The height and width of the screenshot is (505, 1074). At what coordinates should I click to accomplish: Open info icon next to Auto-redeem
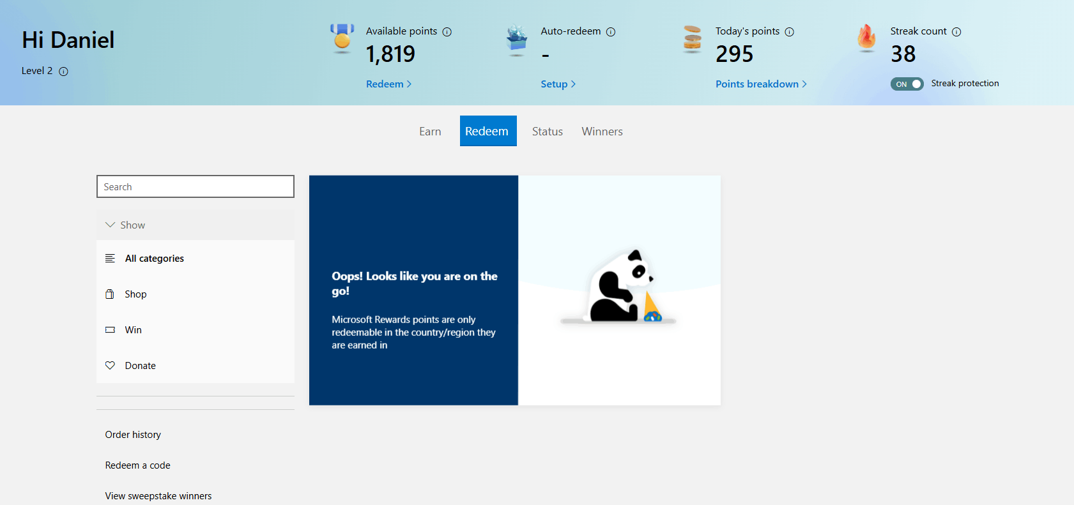tap(611, 32)
